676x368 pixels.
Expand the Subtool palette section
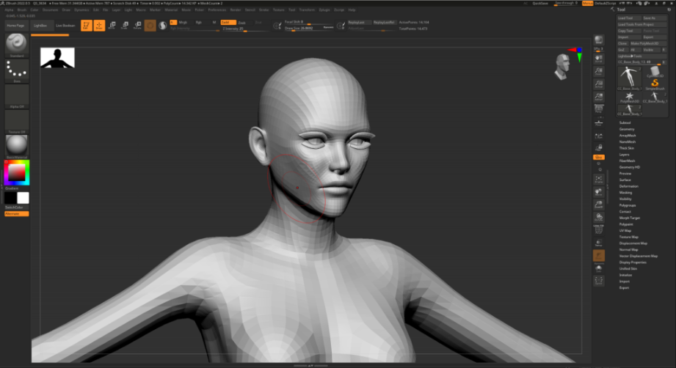(625, 122)
